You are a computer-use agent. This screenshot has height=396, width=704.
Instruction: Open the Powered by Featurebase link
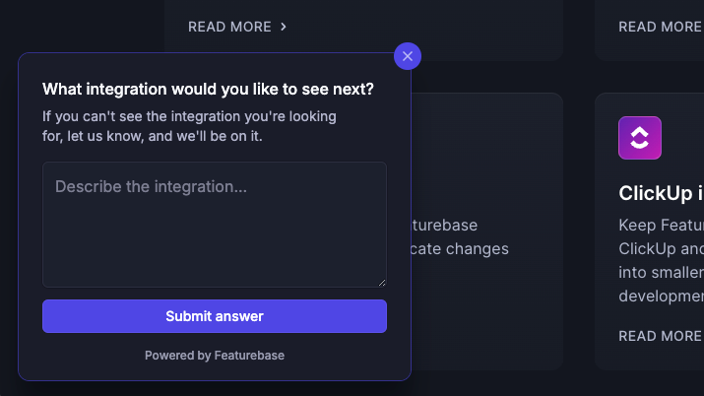click(x=214, y=356)
